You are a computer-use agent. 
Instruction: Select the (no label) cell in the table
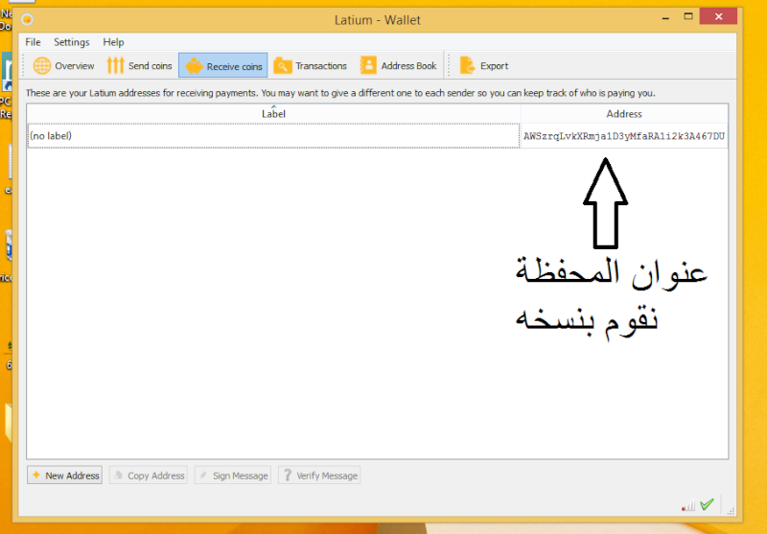pos(273,136)
